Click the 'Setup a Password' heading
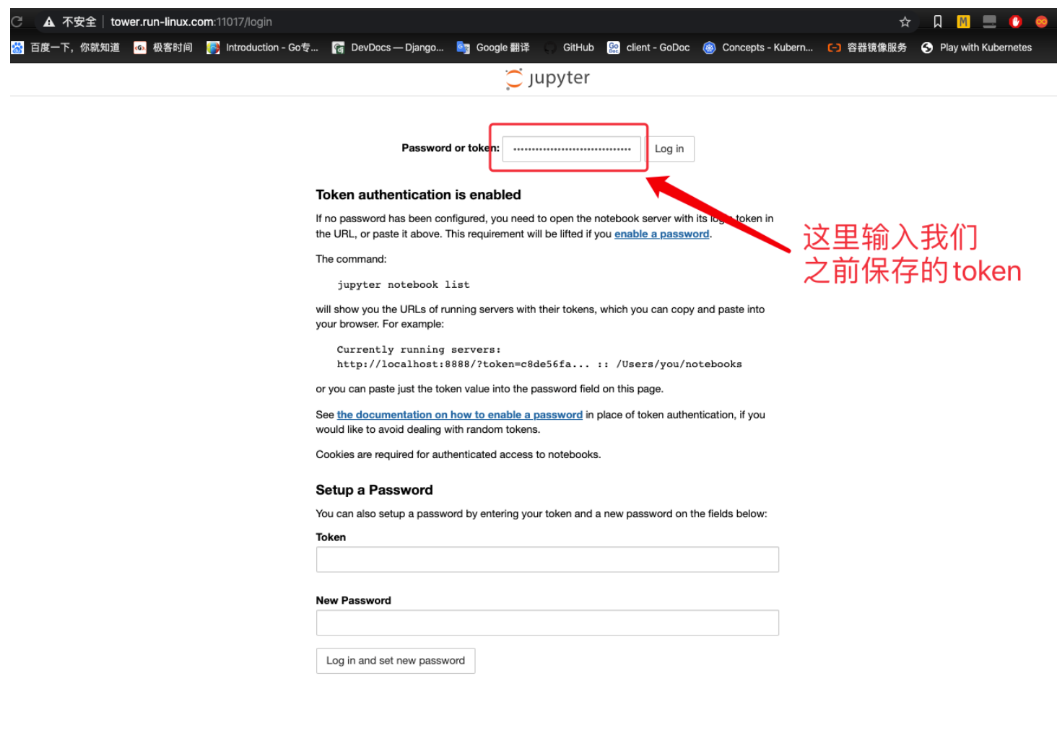The width and height of the screenshot is (1057, 743). click(374, 490)
